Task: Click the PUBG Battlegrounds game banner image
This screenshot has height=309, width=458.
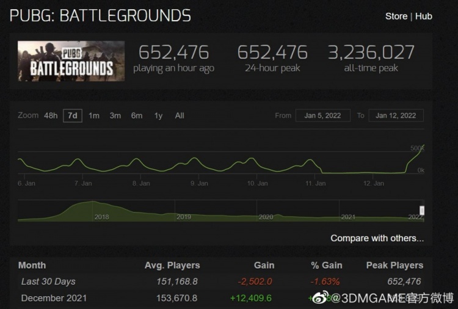Action: (x=71, y=61)
